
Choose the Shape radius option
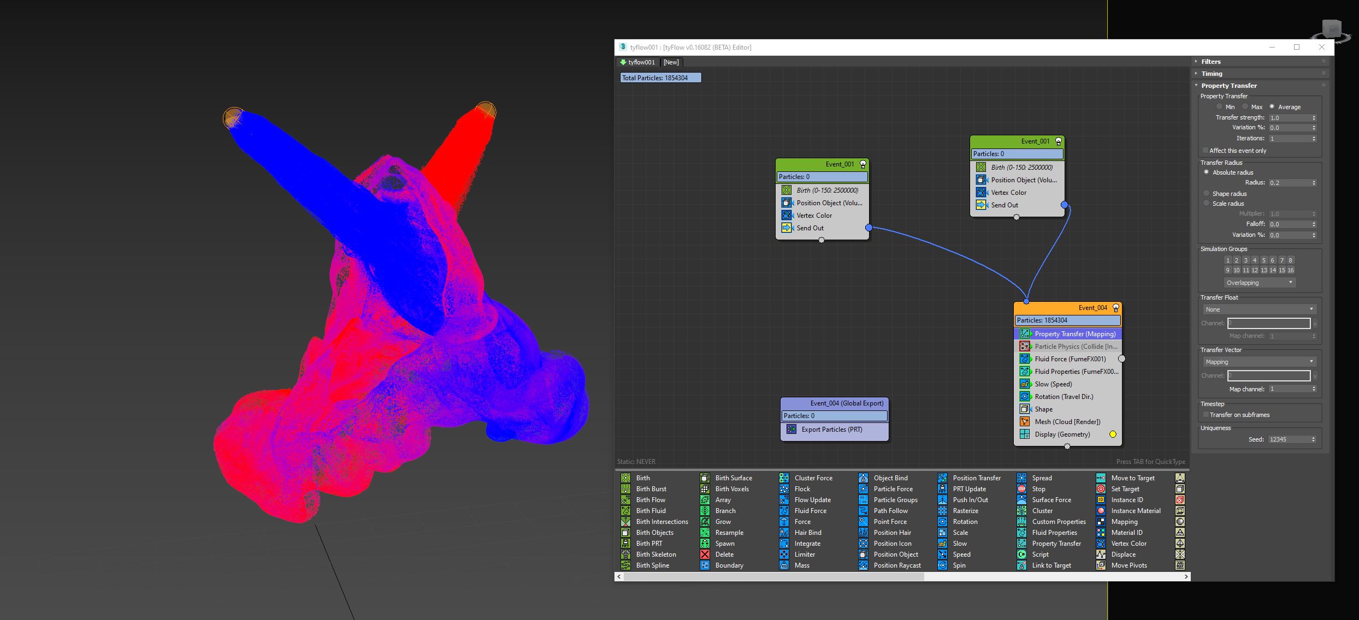tap(1207, 194)
